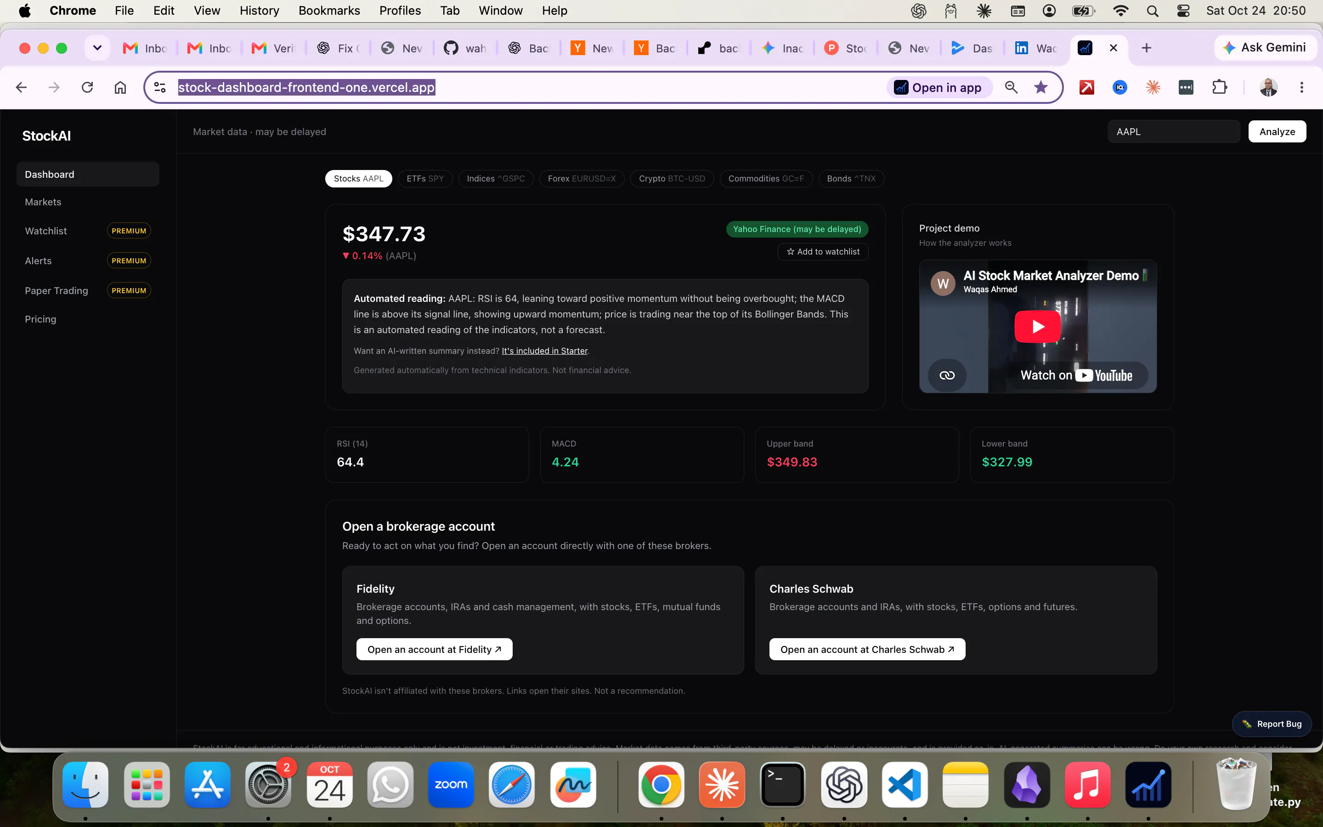The width and height of the screenshot is (1323, 827).
Task: Open the Ask Gemini button
Action: click(x=1265, y=48)
